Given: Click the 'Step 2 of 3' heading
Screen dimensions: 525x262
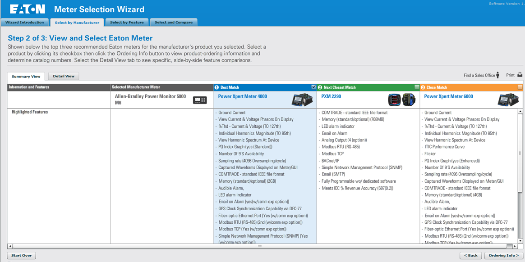Looking at the screenshot, I should pos(80,38).
